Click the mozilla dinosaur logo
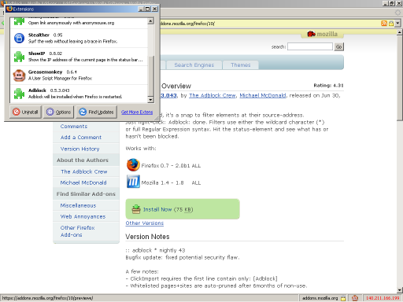The height and width of the screenshot is (302, 403). pos(311,34)
